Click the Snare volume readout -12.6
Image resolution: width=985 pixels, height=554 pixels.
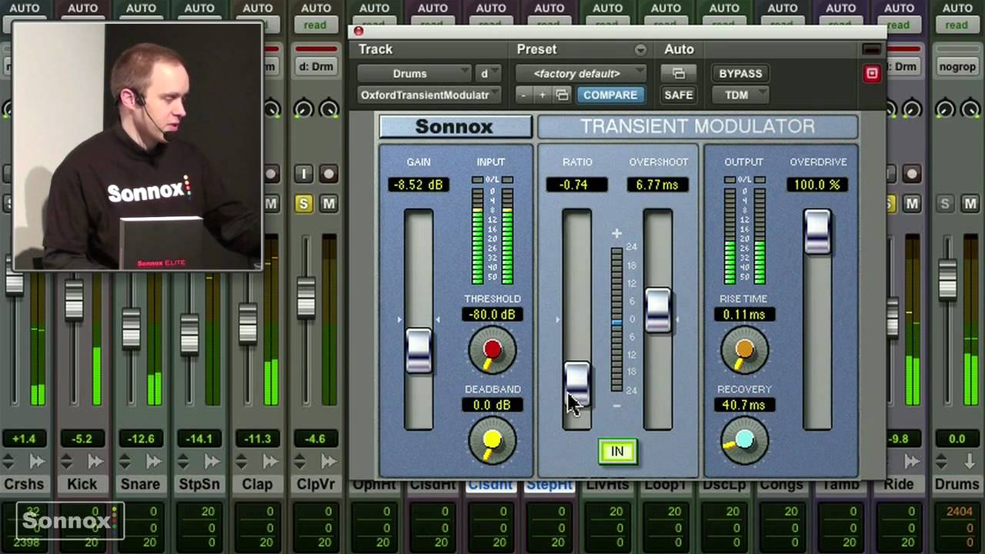pos(141,439)
